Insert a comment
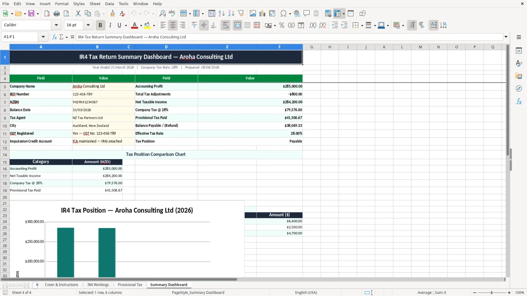The image size is (527, 296). coord(307,14)
